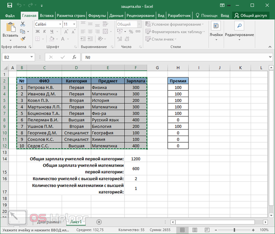Viewport: 275px width, 234px height.
Task: Open the Name Box dropdown arrow
Action: tap(32, 57)
